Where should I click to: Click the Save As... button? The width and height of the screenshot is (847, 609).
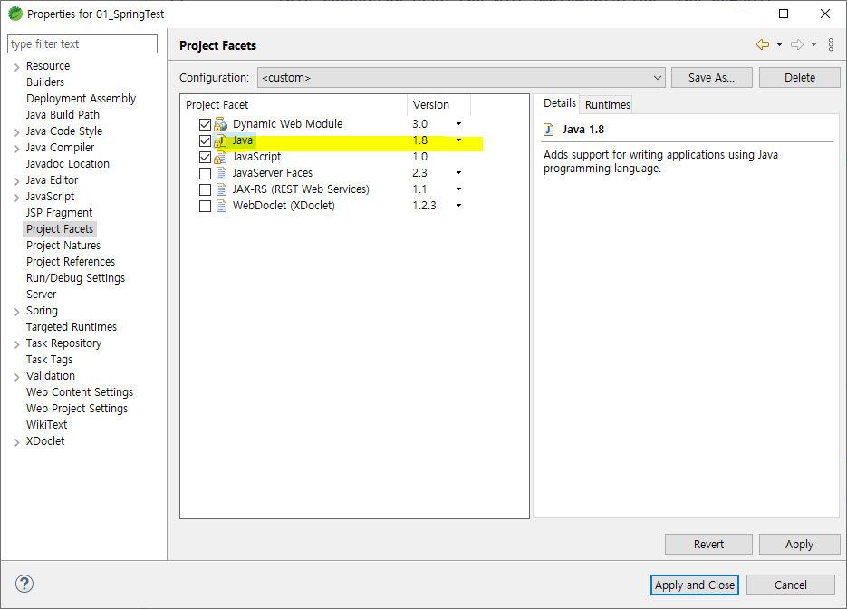click(711, 77)
